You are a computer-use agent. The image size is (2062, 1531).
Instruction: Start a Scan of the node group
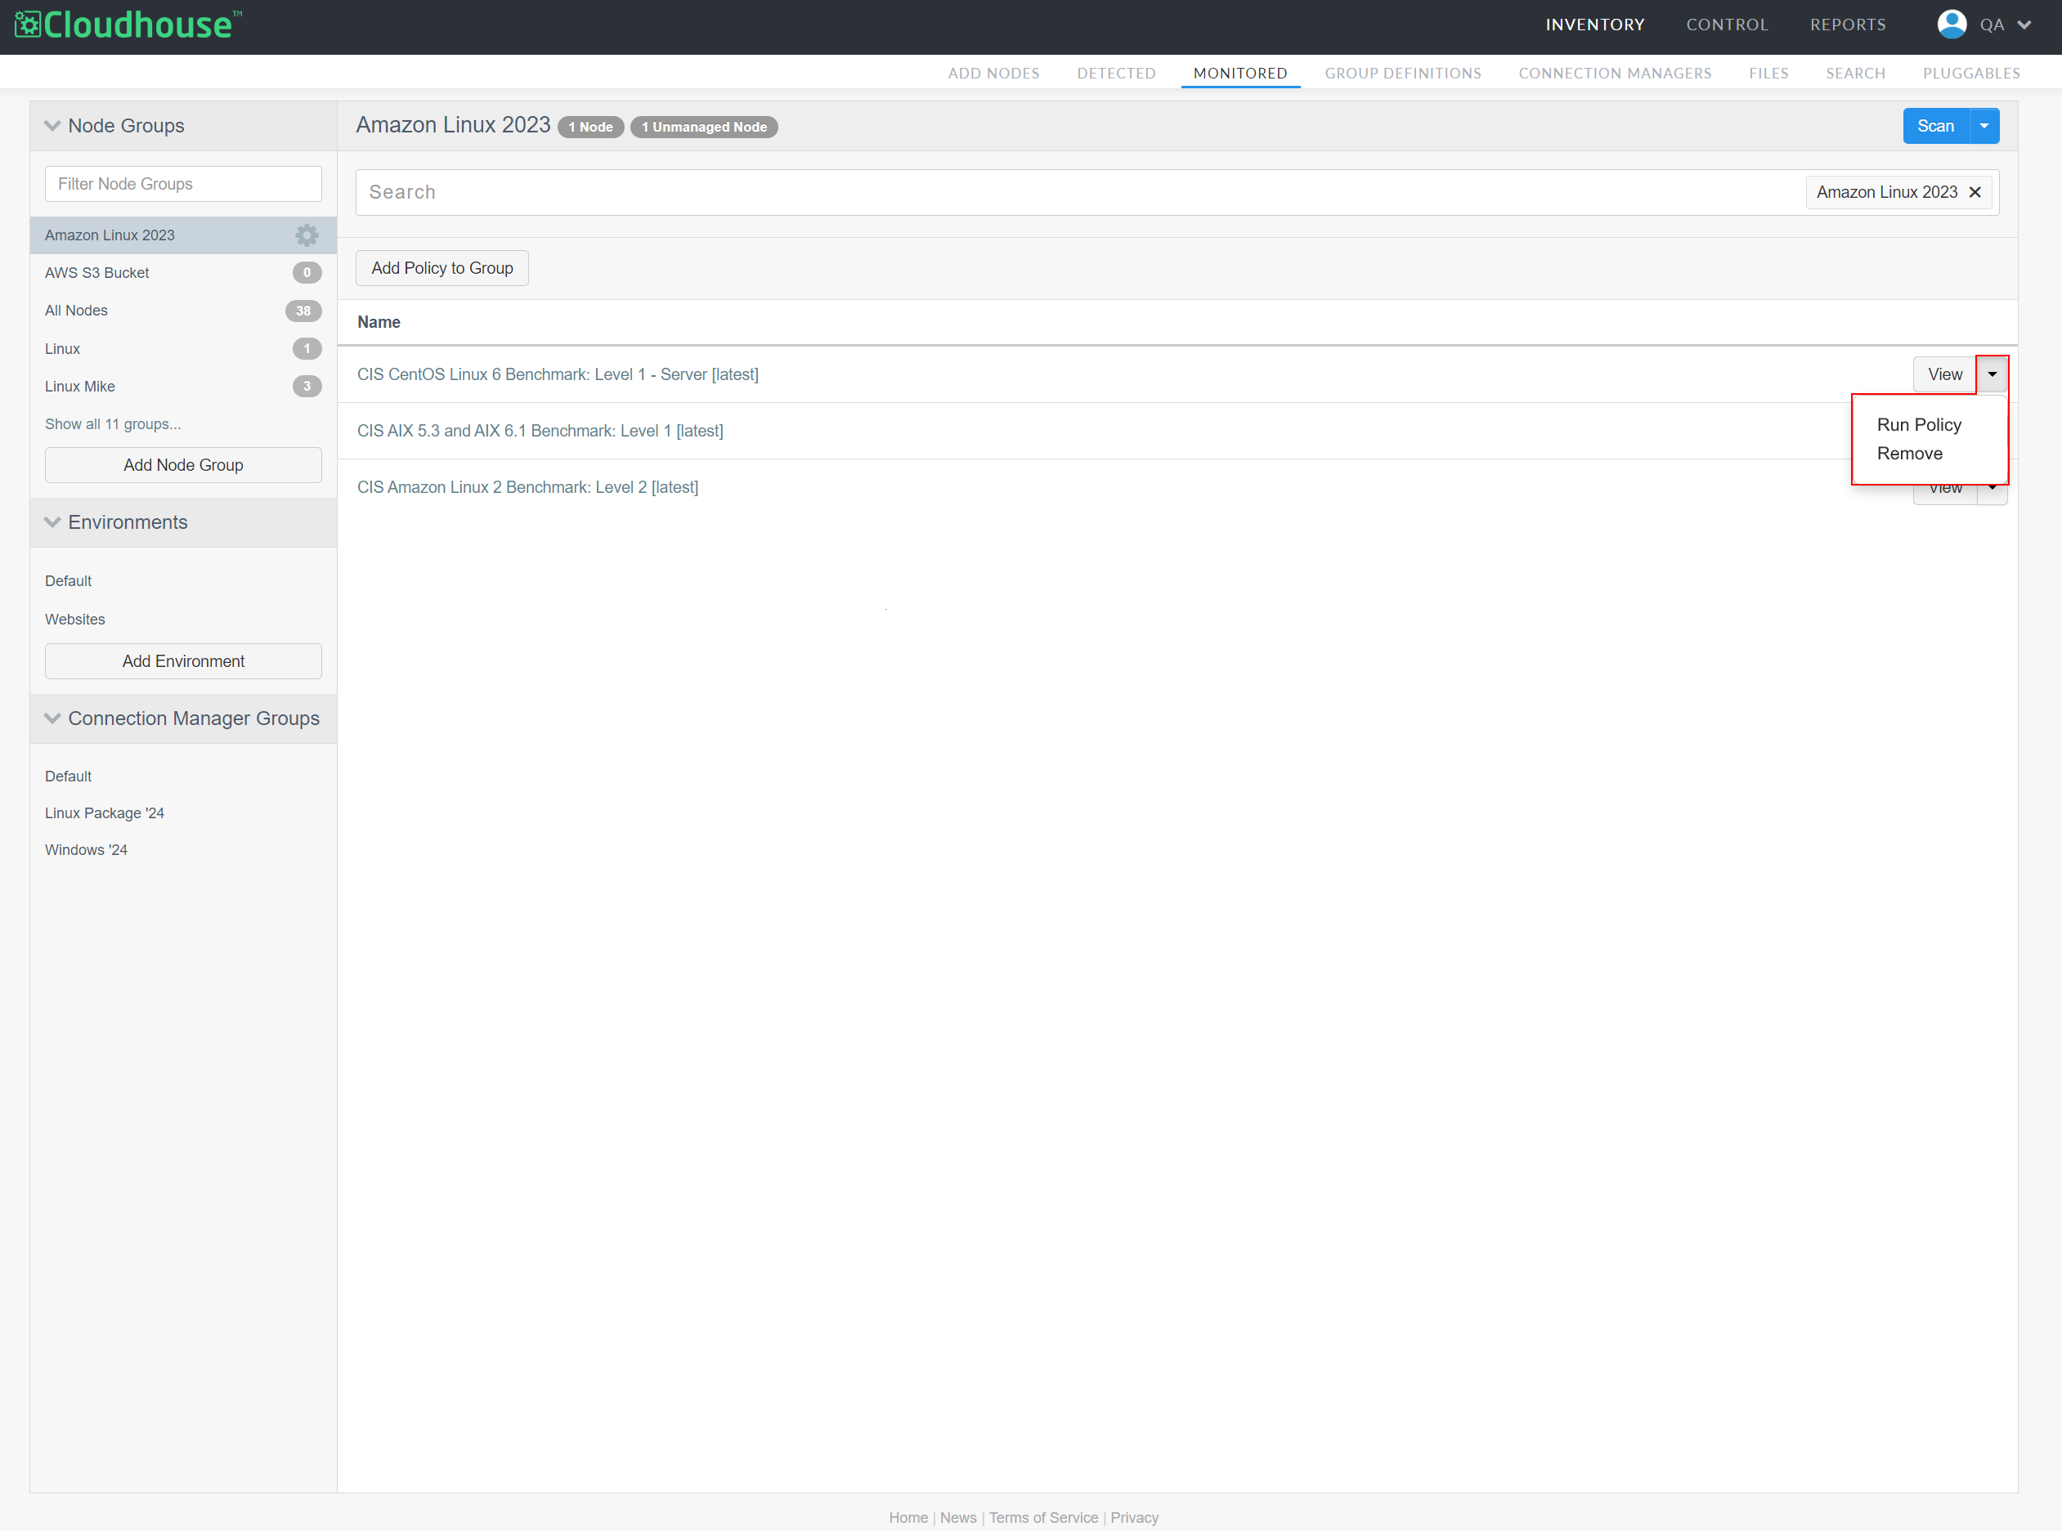pyautogui.click(x=1936, y=126)
